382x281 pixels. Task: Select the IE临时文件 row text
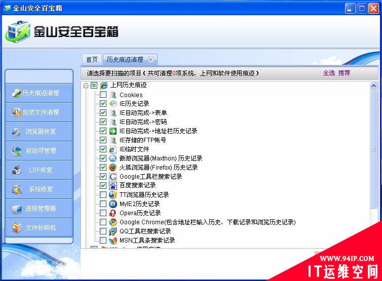[x=134, y=149]
